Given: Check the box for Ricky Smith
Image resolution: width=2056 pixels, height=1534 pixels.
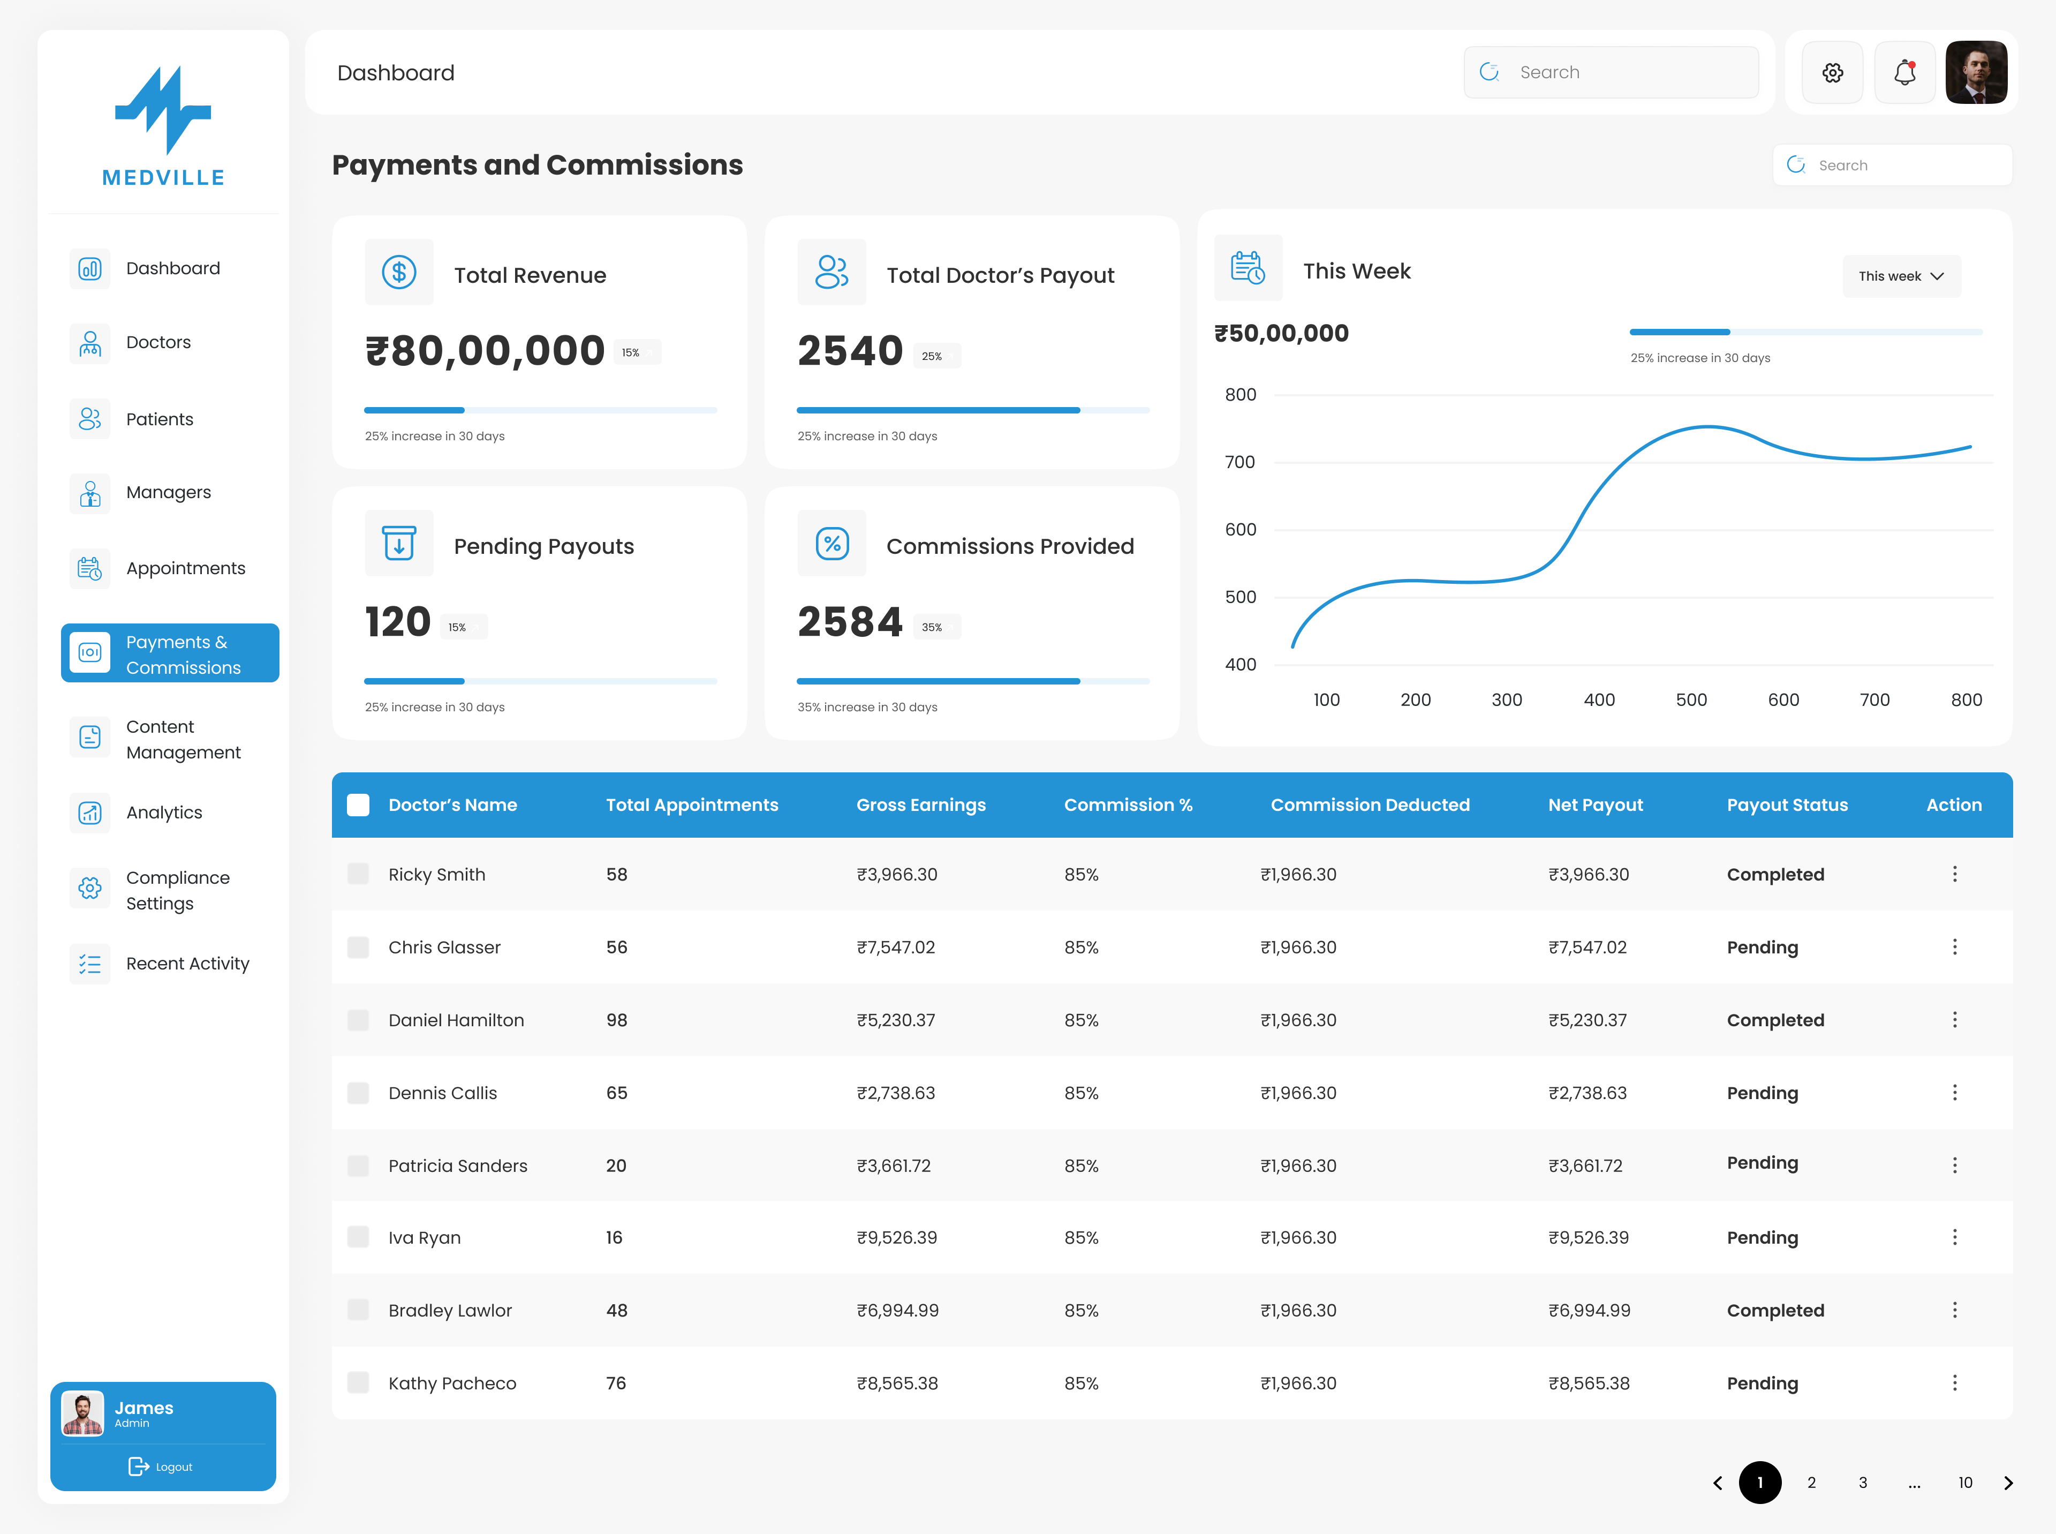Looking at the screenshot, I should point(358,874).
